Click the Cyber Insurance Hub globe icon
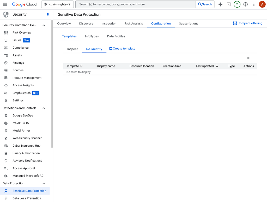Image resolution: width=267 pixels, height=202 pixels. pyautogui.click(x=6, y=146)
